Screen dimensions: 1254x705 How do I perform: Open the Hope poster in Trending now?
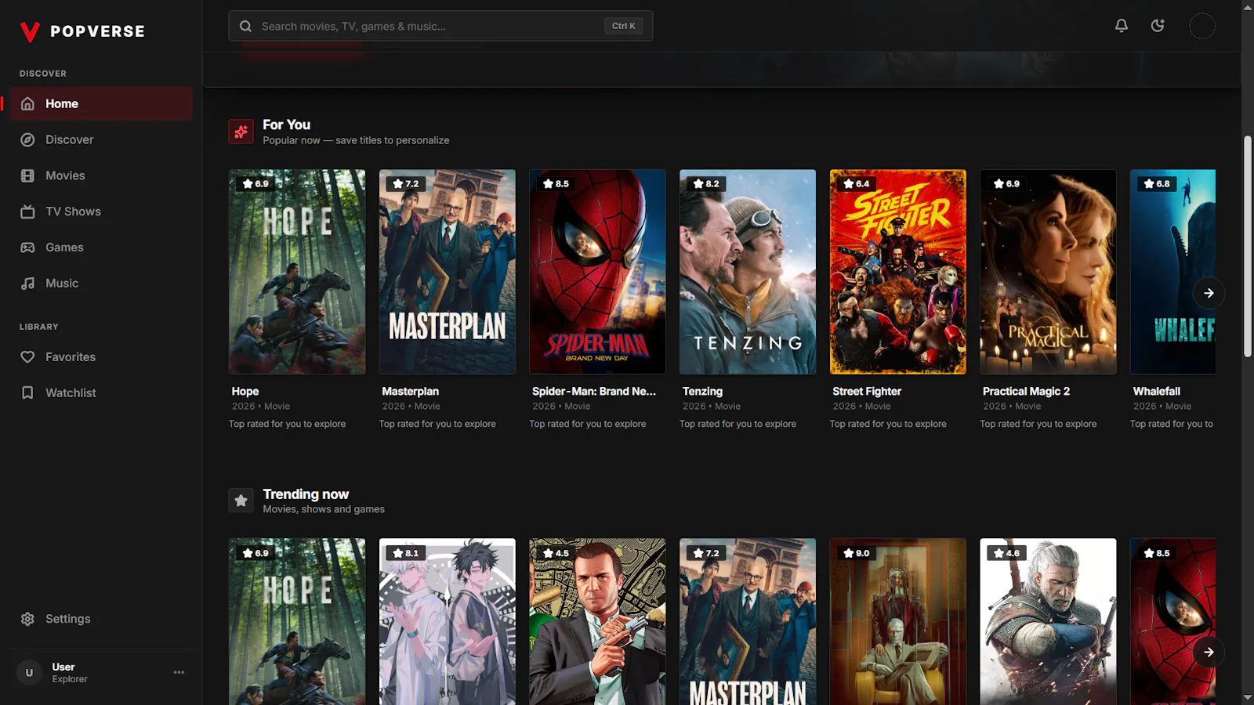(x=297, y=622)
